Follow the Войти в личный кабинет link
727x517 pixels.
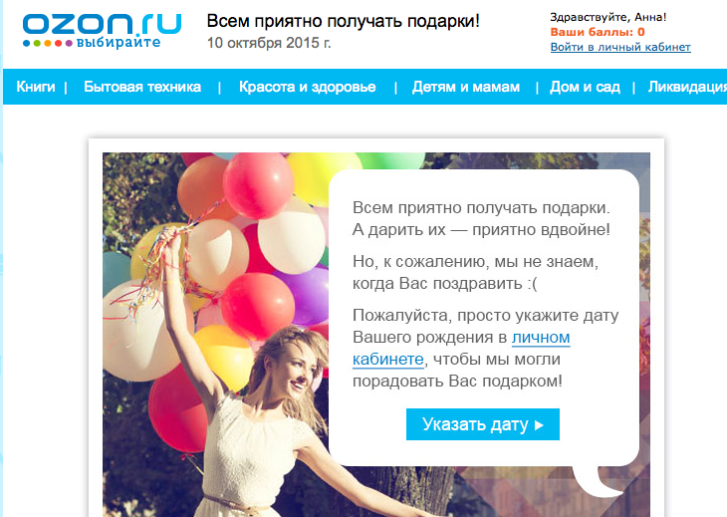pyautogui.click(x=620, y=47)
